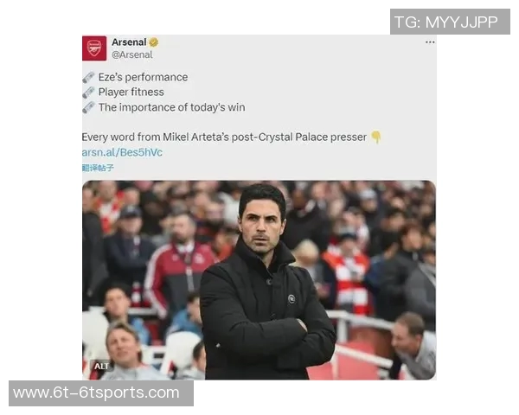Click the "Eze's performance" text line

(143, 77)
